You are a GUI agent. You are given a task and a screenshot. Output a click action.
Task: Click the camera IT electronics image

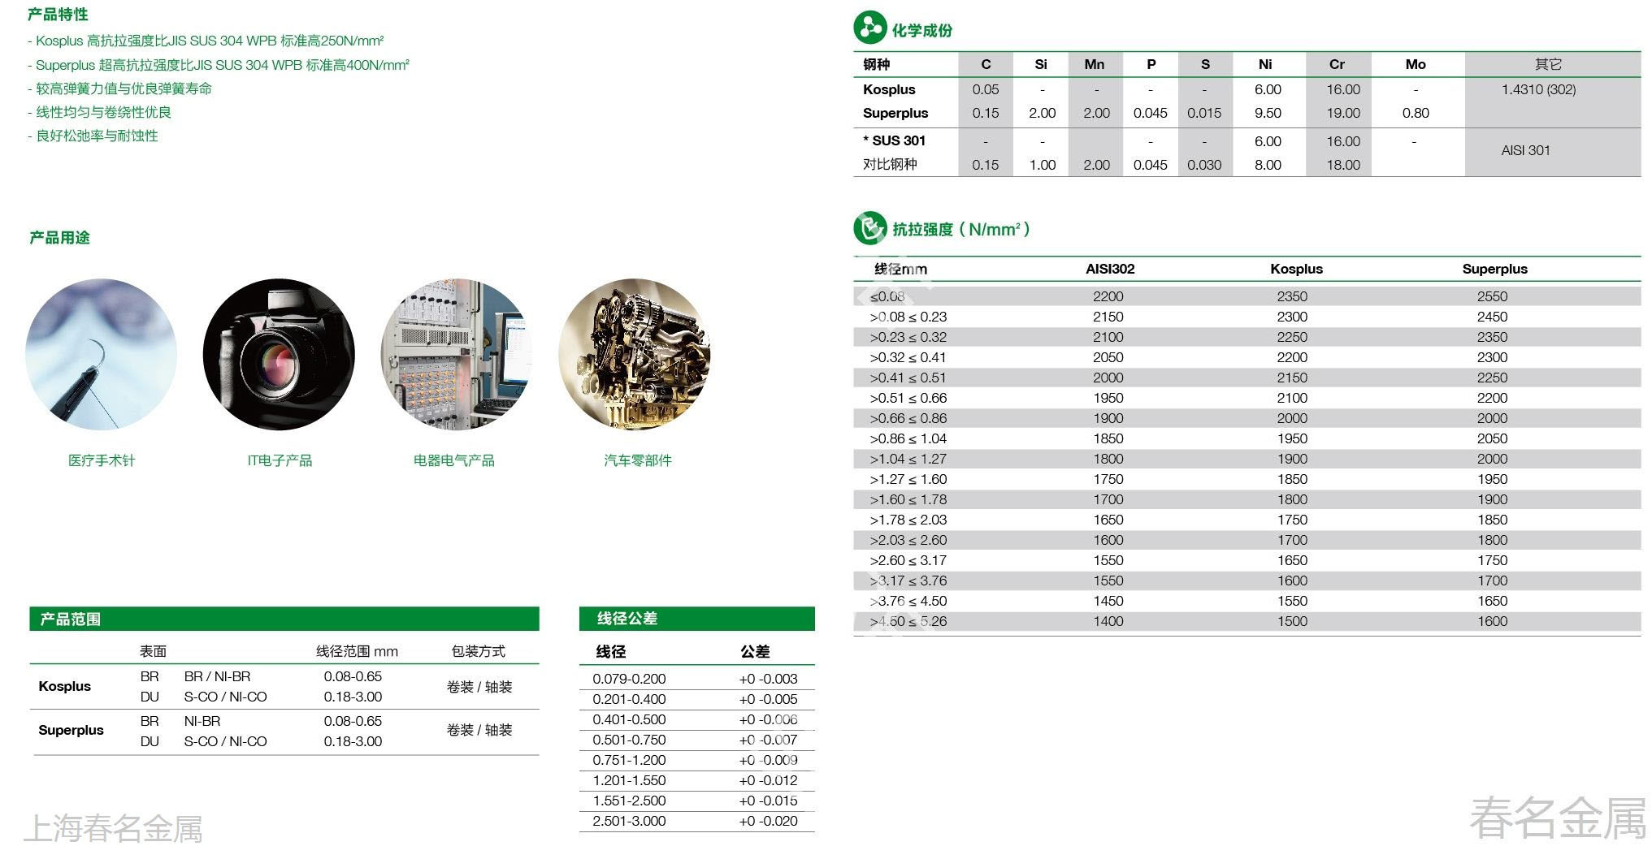[279, 354]
